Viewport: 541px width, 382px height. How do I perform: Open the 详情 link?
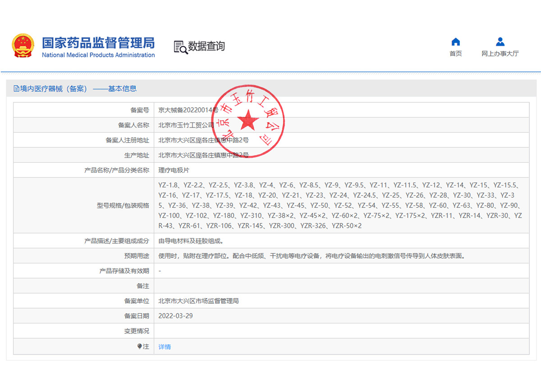[x=165, y=347]
